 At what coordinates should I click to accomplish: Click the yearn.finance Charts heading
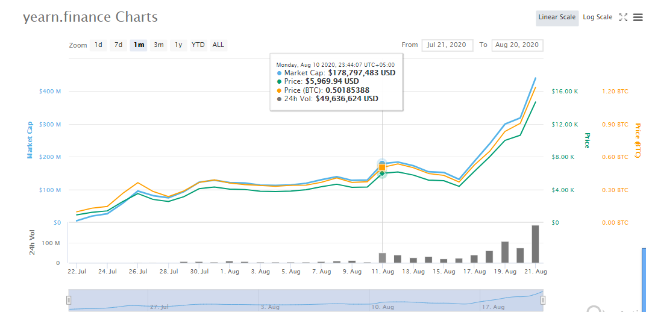tap(90, 17)
